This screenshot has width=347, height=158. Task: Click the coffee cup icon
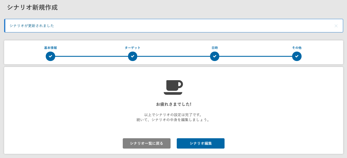173,87
